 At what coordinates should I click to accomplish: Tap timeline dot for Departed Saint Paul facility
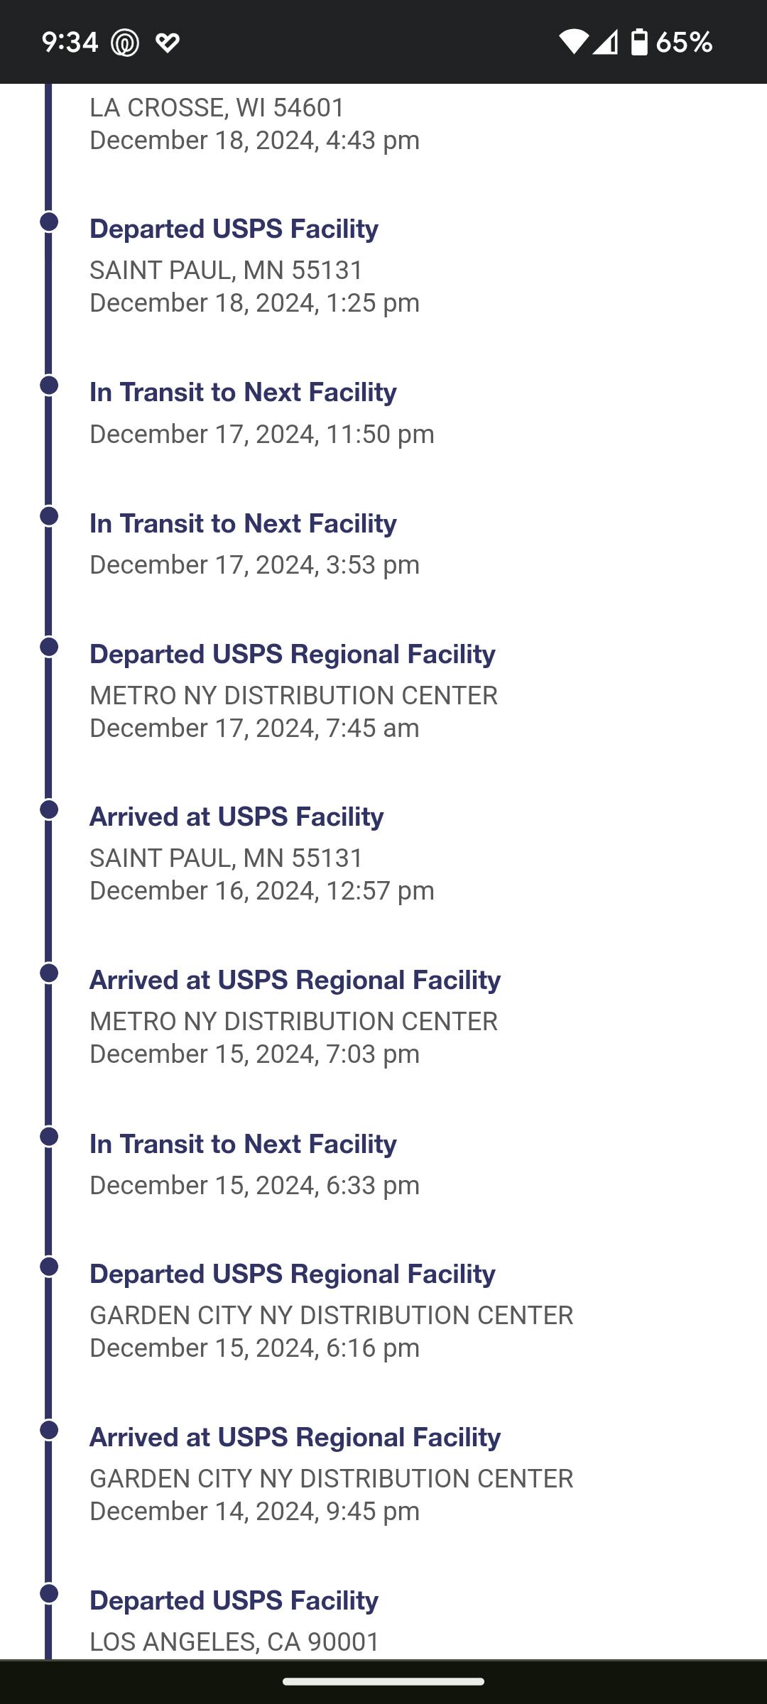pyautogui.click(x=49, y=222)
